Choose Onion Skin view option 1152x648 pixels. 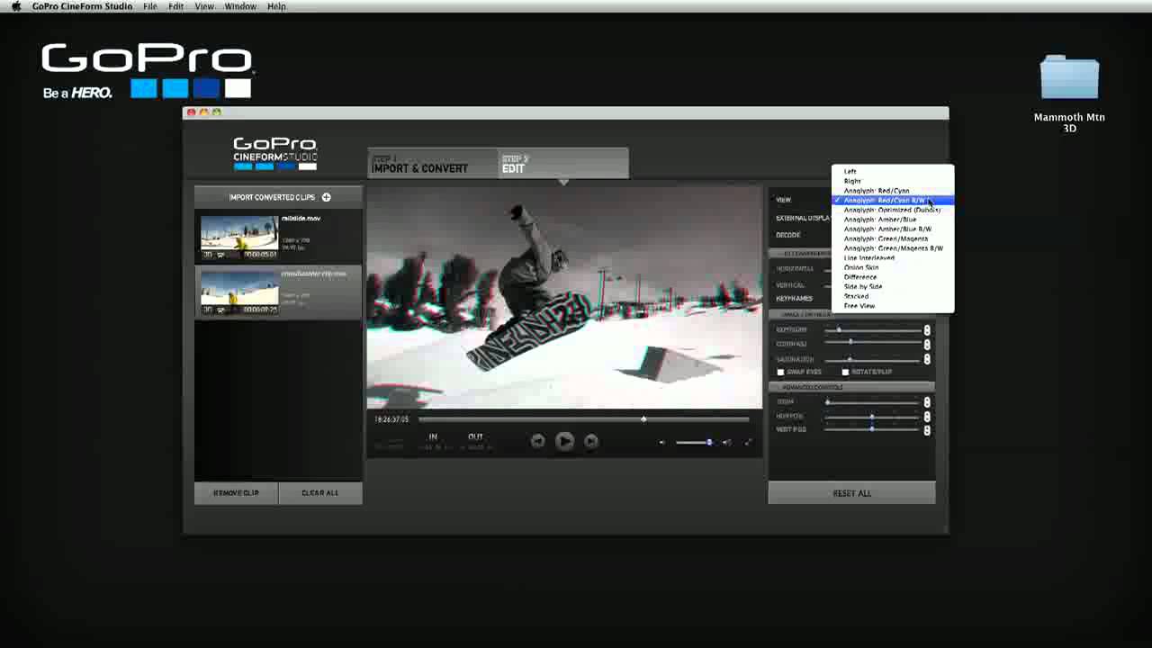tap(893, 267)
